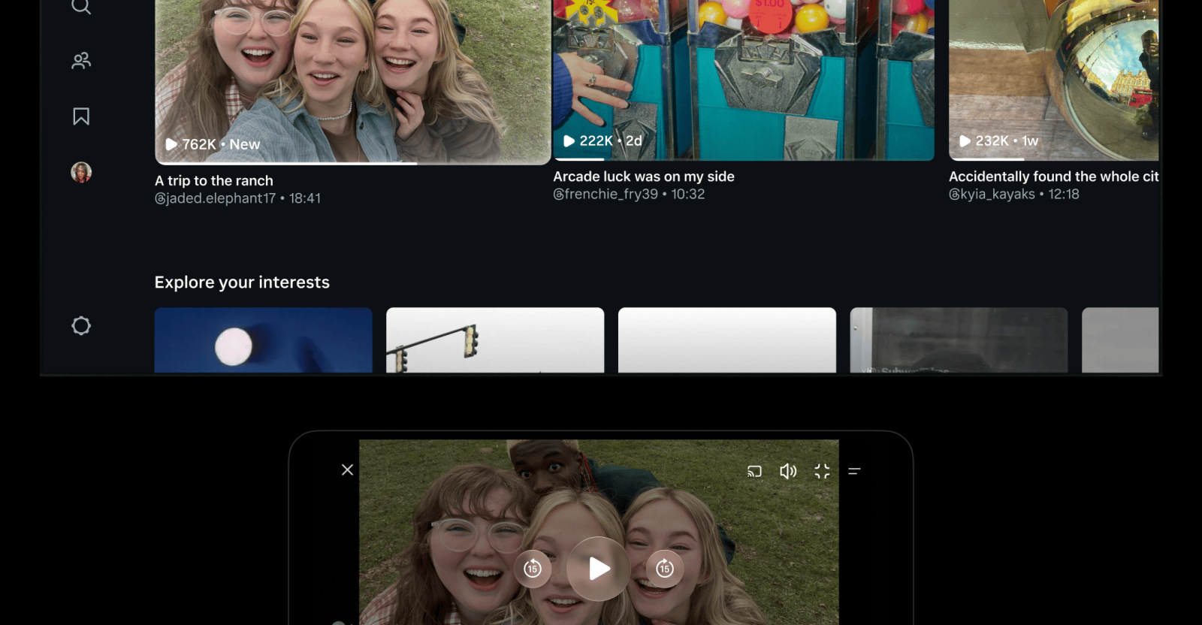The width and height of the screenshot is (1202, 625).
Task: Open profile avatar in sidebar
Action: point(81,172)
